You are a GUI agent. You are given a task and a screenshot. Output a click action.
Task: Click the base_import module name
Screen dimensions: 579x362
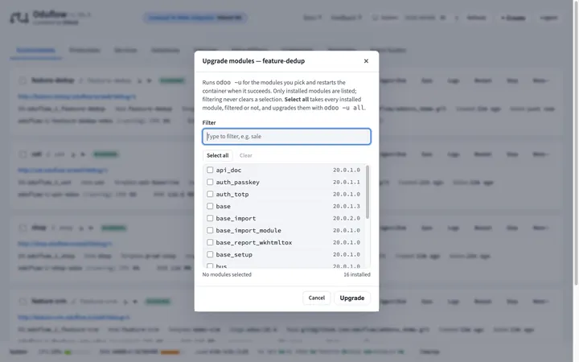point(236,218)
